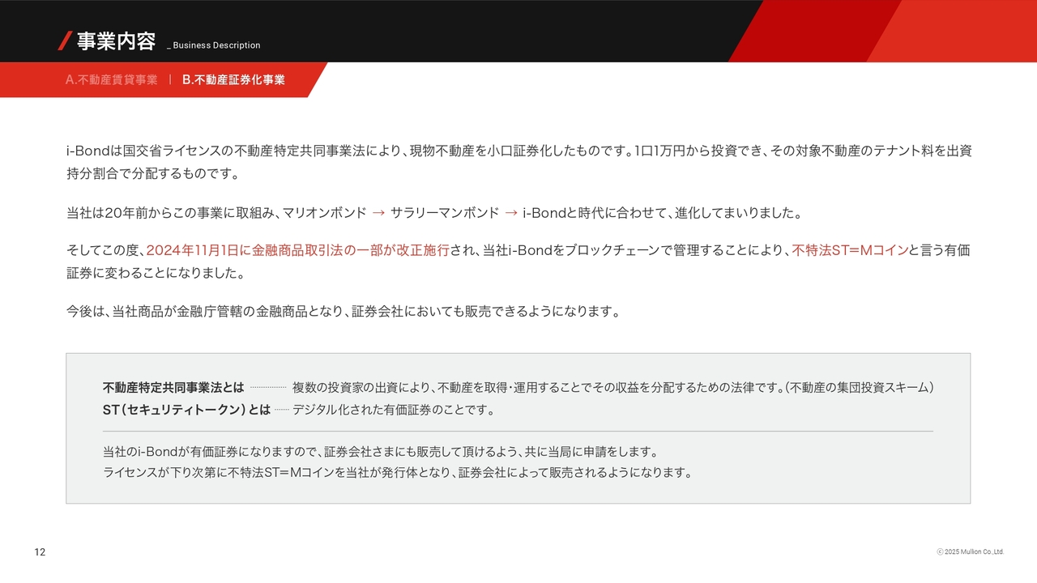Click the dotted leader after ST（セキュリティトークン）とは
The height and width of the screenshot is (583, 1037).
[281, 410]
